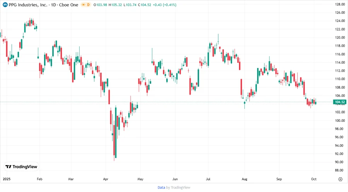Click the 90.00 price scale label
Image resolution: width=348 pixels, height=192 pixels.
tap(339, 162)
